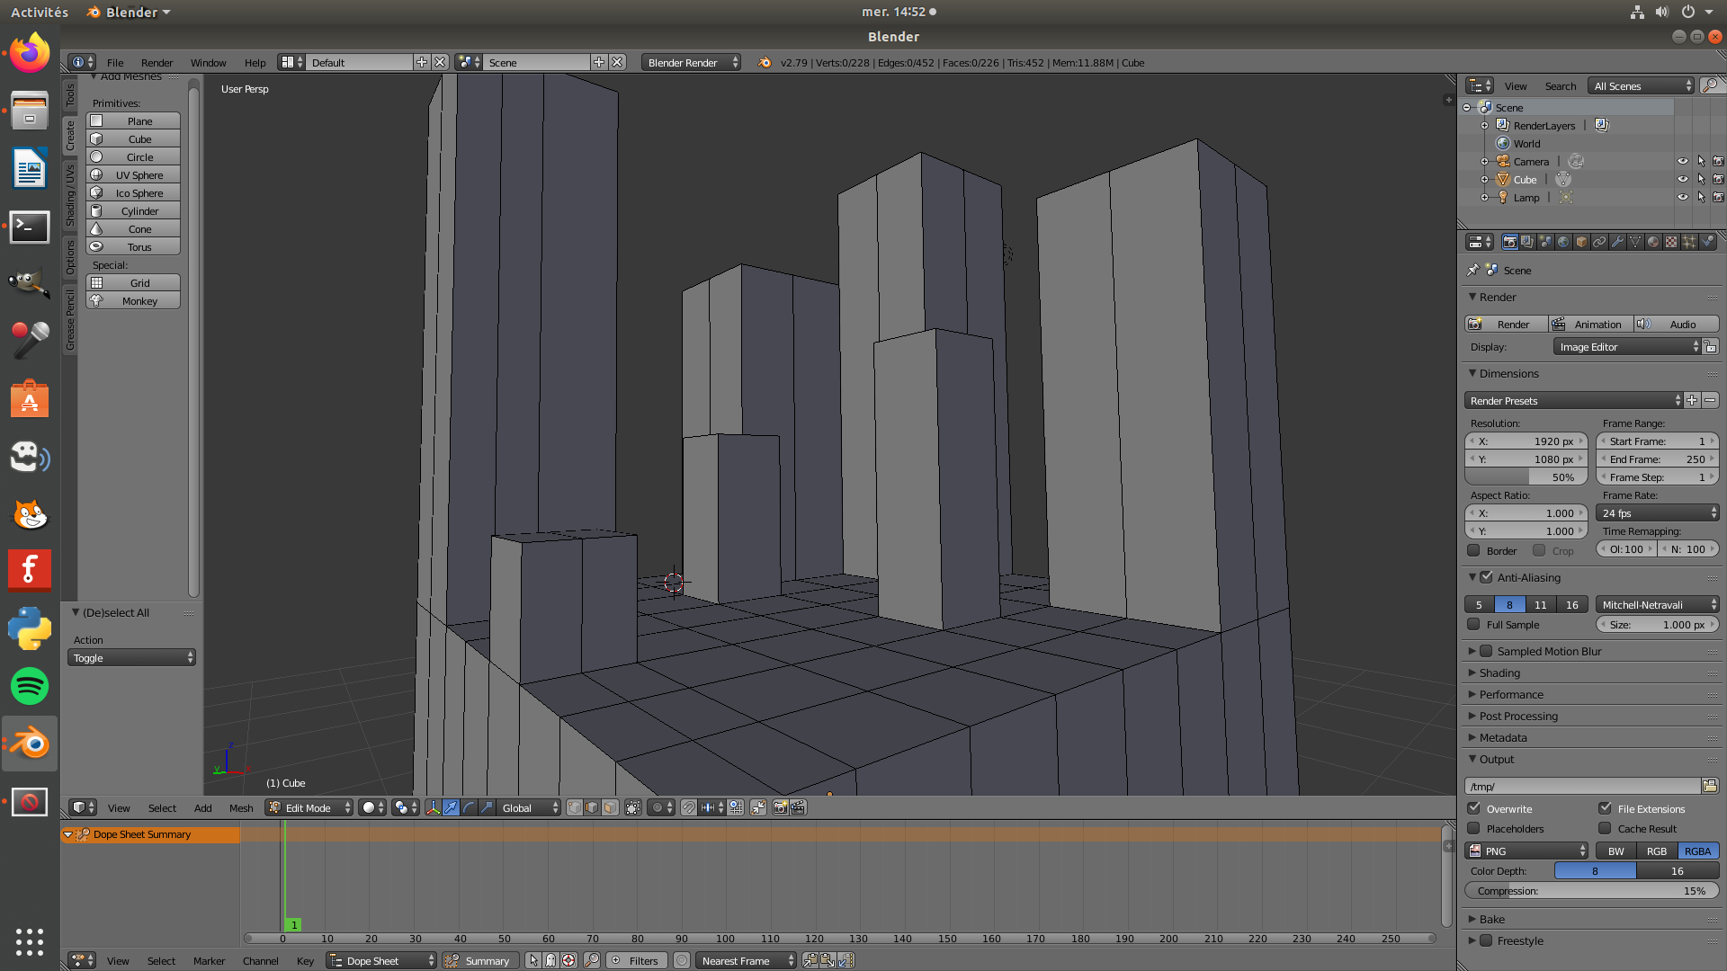Open the World properties tab (globe icon)
Screen dimensions: 1727x971
(x=1563, y=242)
